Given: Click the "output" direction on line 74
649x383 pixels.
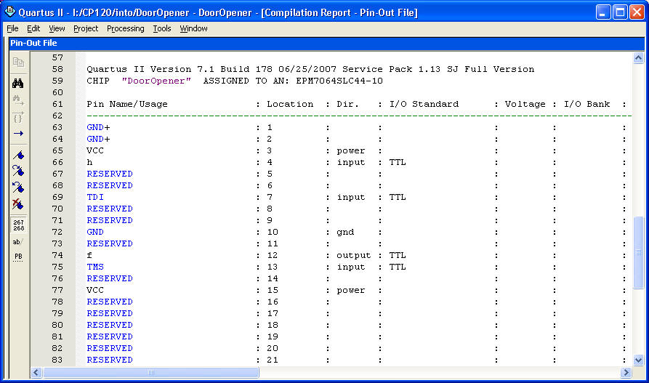Looking at the screenshot, I should coord(354,255).
